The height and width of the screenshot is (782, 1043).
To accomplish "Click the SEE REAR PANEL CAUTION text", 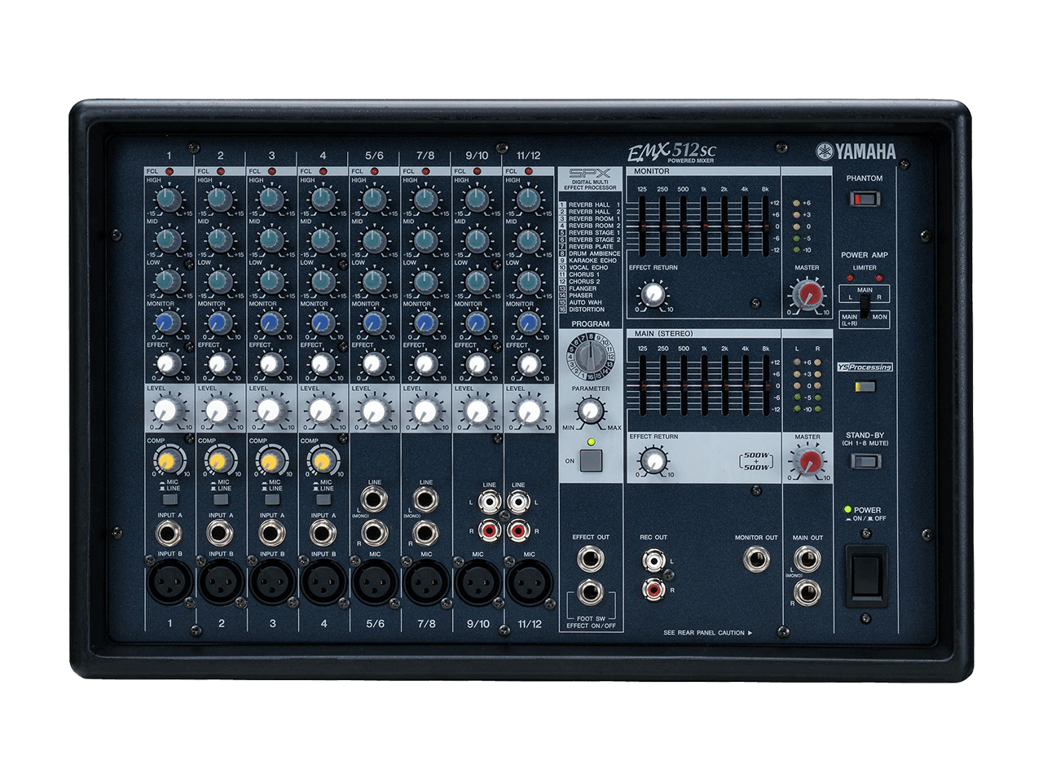I will tap(707, 633).
